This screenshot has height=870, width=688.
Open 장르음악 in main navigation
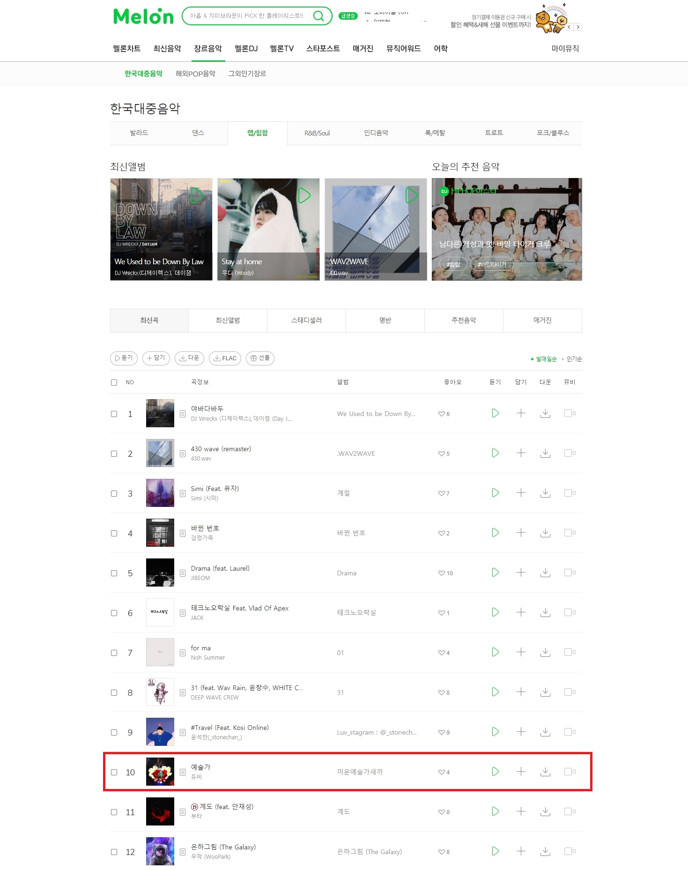coord(208,48)
